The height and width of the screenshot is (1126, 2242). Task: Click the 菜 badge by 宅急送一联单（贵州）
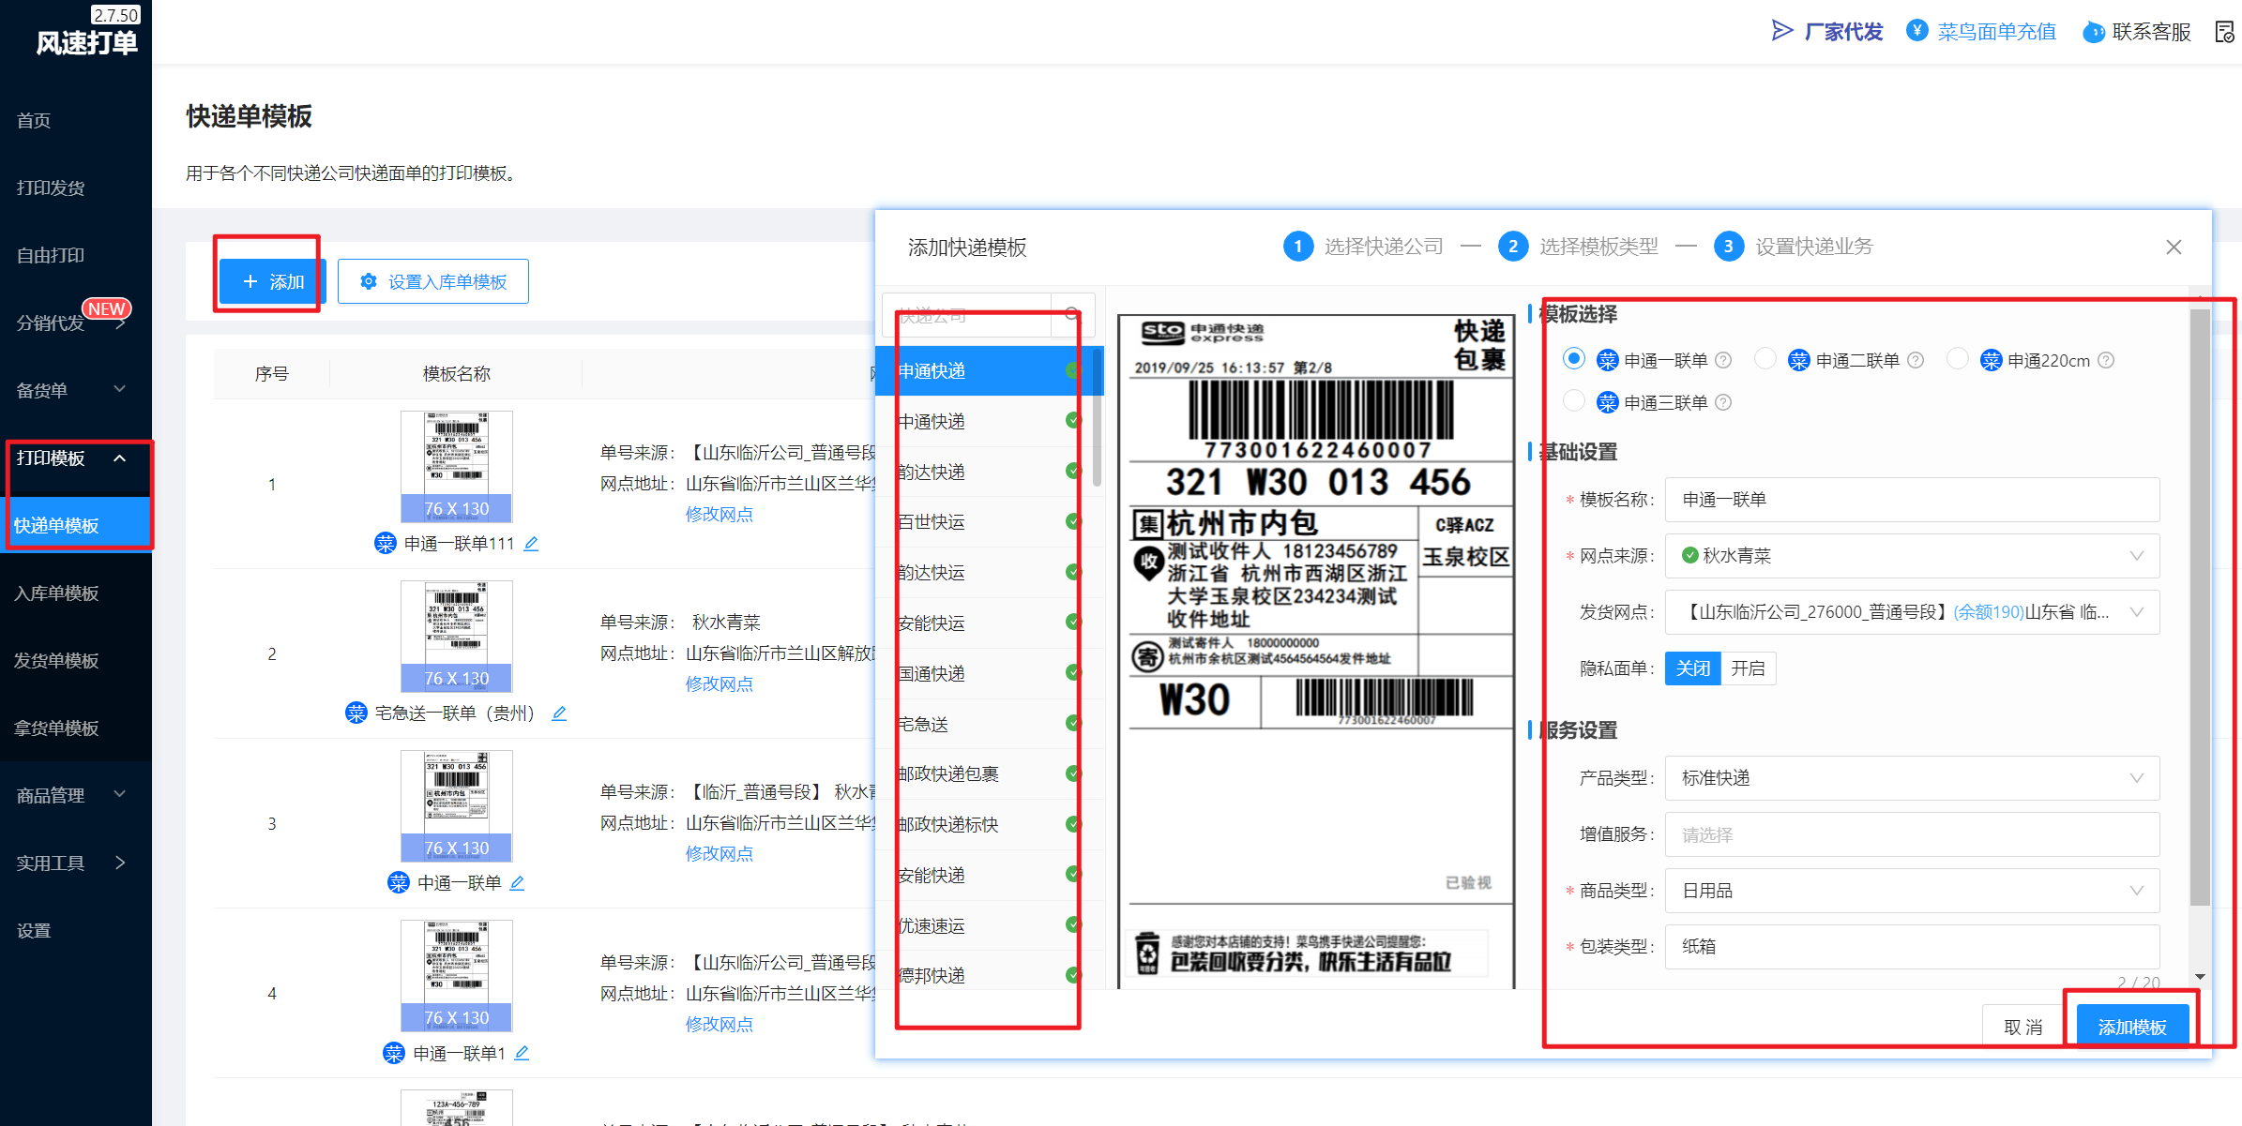[356, 713]
